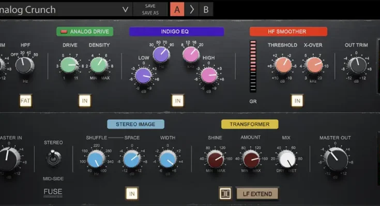Click the red Analog Drive indicator LED
The height and width of the screenshot is (206, 380).
pos(64,31)
